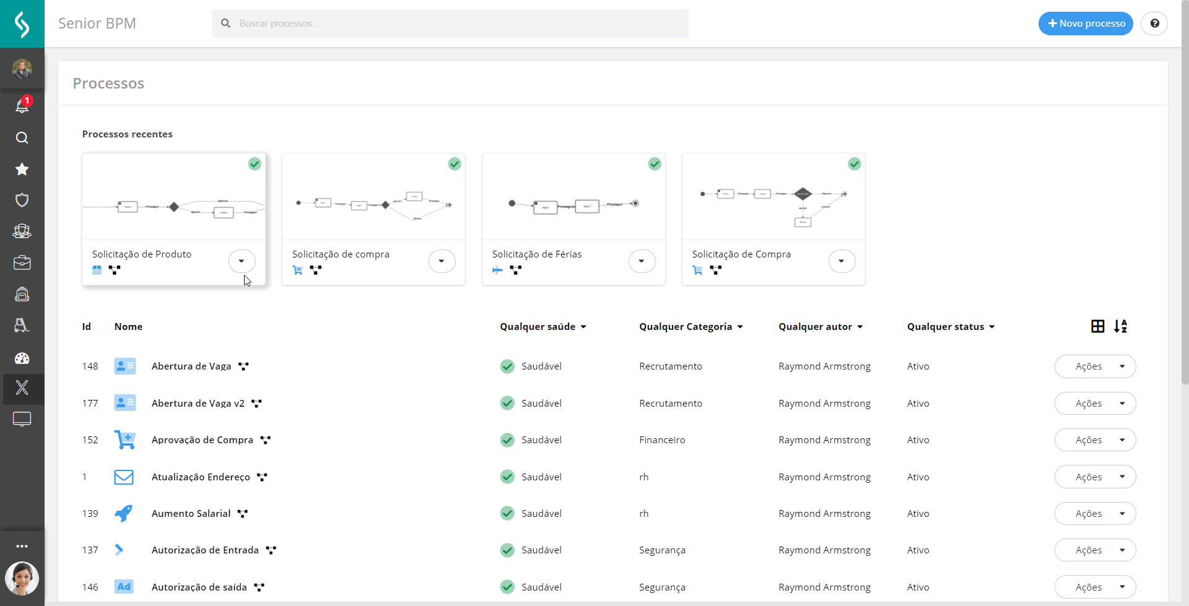Expand the Qualquer saúde filter
This screenshot has height=606, width=1189.
pos(542,327)
